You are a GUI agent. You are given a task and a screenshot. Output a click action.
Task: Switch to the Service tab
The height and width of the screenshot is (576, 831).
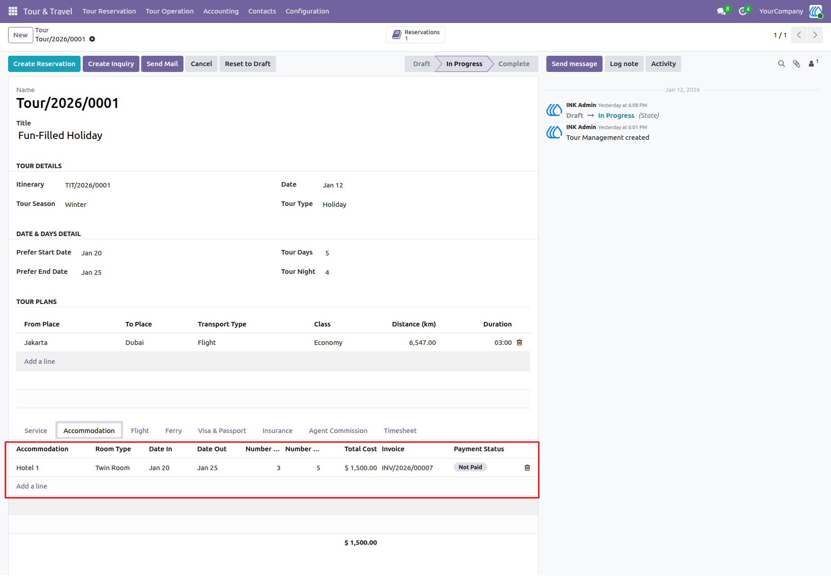coord(36,431)
